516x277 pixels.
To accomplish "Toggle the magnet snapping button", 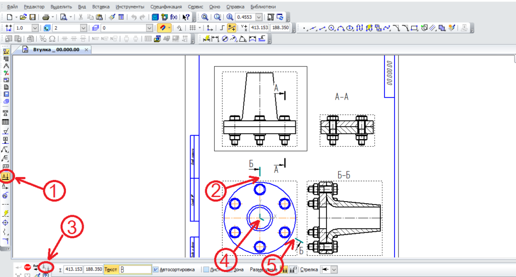I will pos(162,28).
